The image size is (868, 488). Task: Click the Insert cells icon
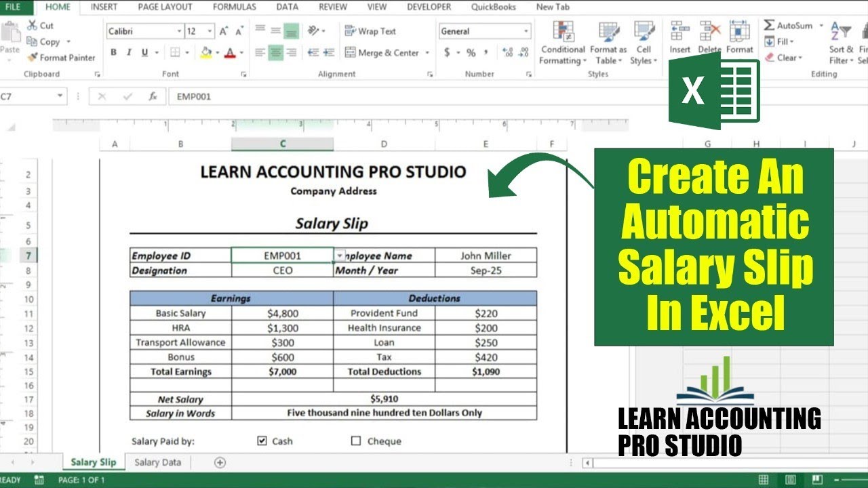coord(679,31)
